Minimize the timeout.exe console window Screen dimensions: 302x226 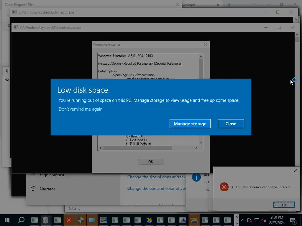265,12
